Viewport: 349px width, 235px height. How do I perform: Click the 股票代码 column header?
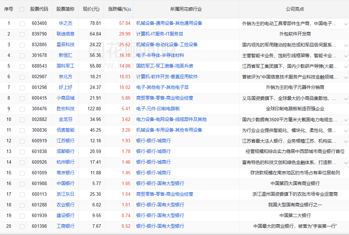(39, 9)
